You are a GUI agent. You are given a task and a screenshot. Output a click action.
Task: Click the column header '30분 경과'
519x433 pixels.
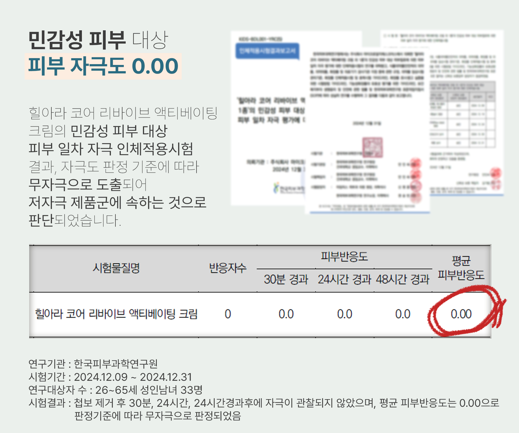(x=286, y=280)
